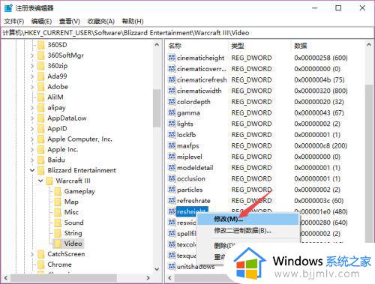
Task: Select the AppDataLow tree item
Action: click(67, 118)
